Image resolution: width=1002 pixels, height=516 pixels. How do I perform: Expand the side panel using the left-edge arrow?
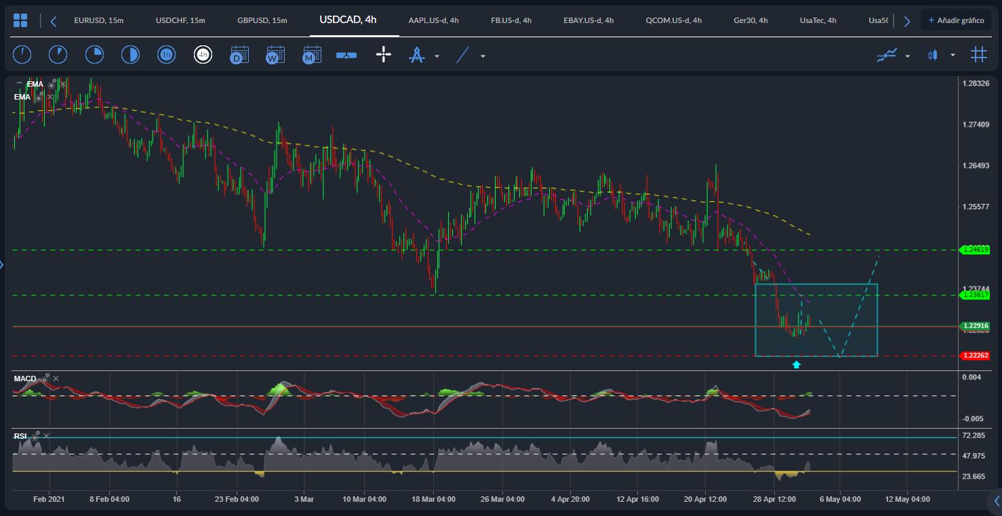(x=2, y=265)
